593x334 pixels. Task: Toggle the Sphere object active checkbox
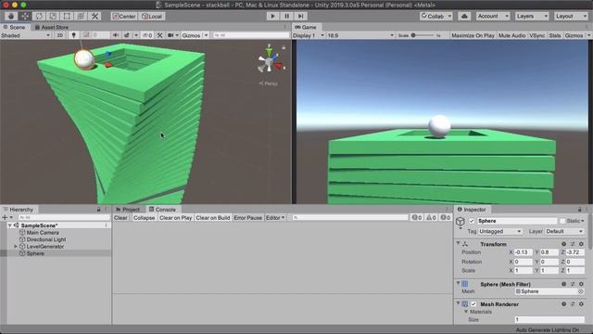pos(472,221)
